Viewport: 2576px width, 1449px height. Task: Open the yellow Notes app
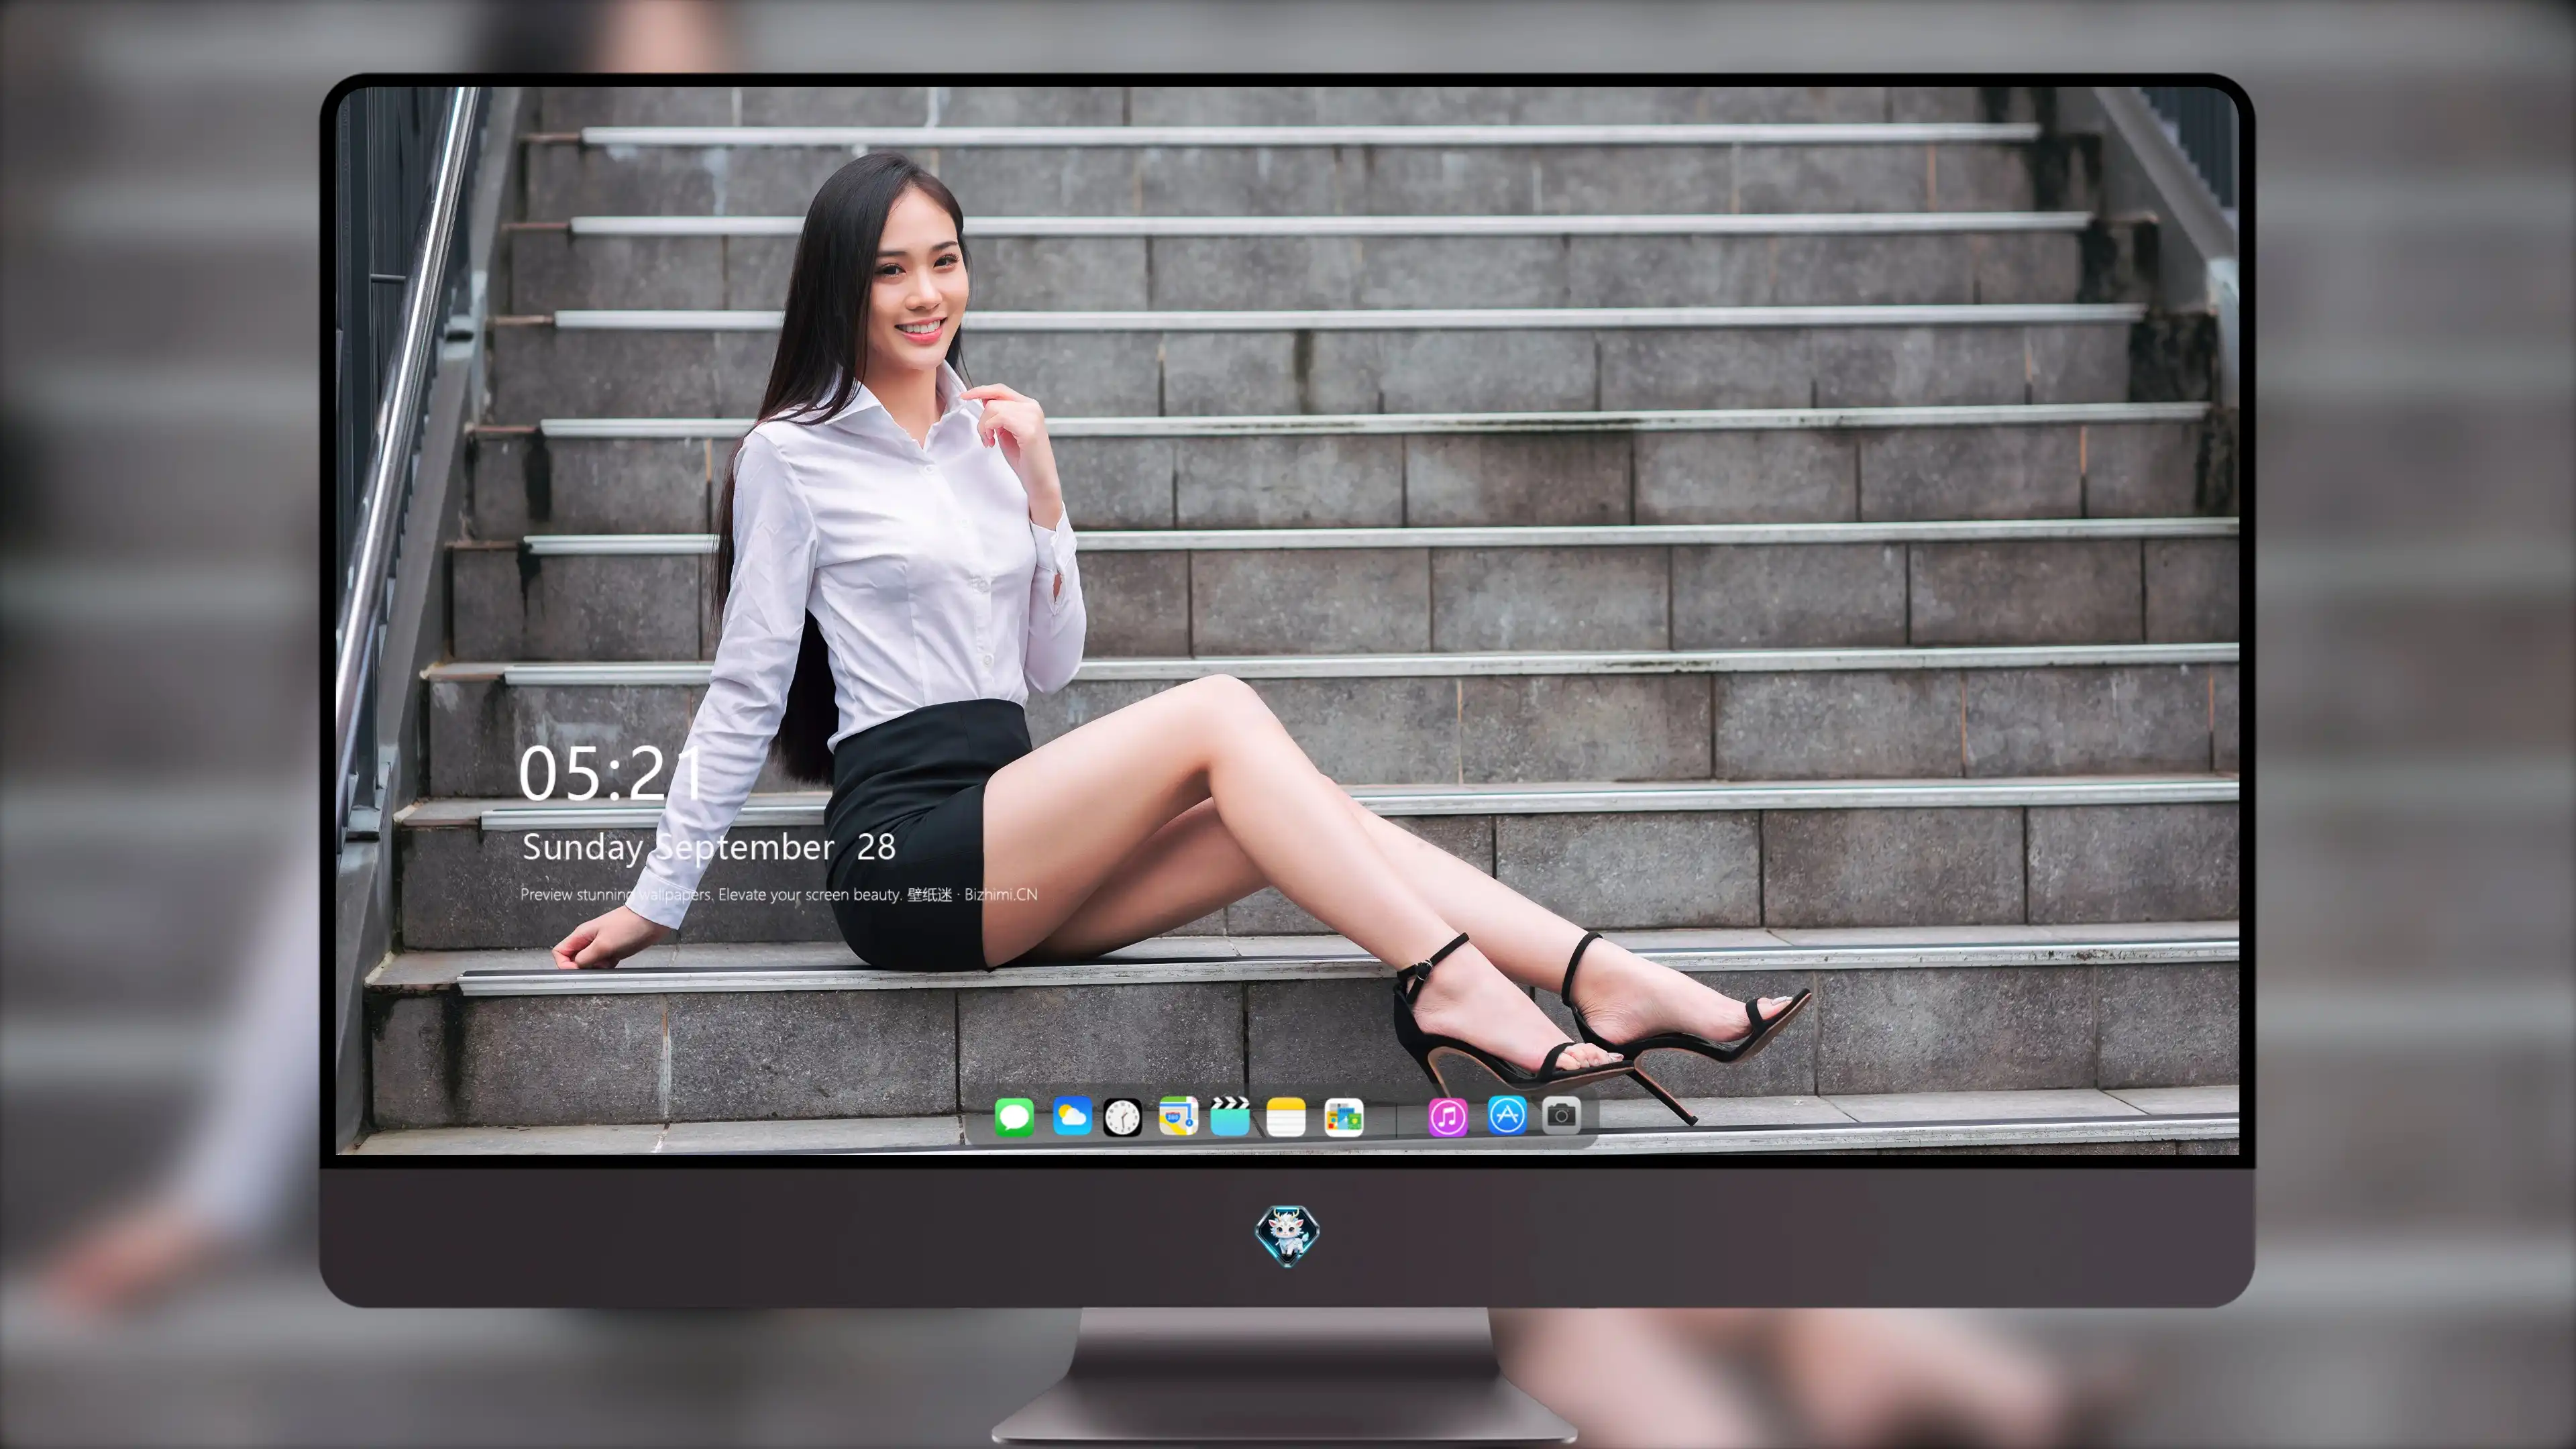pyautogui.click(x=1286, y=1116)
